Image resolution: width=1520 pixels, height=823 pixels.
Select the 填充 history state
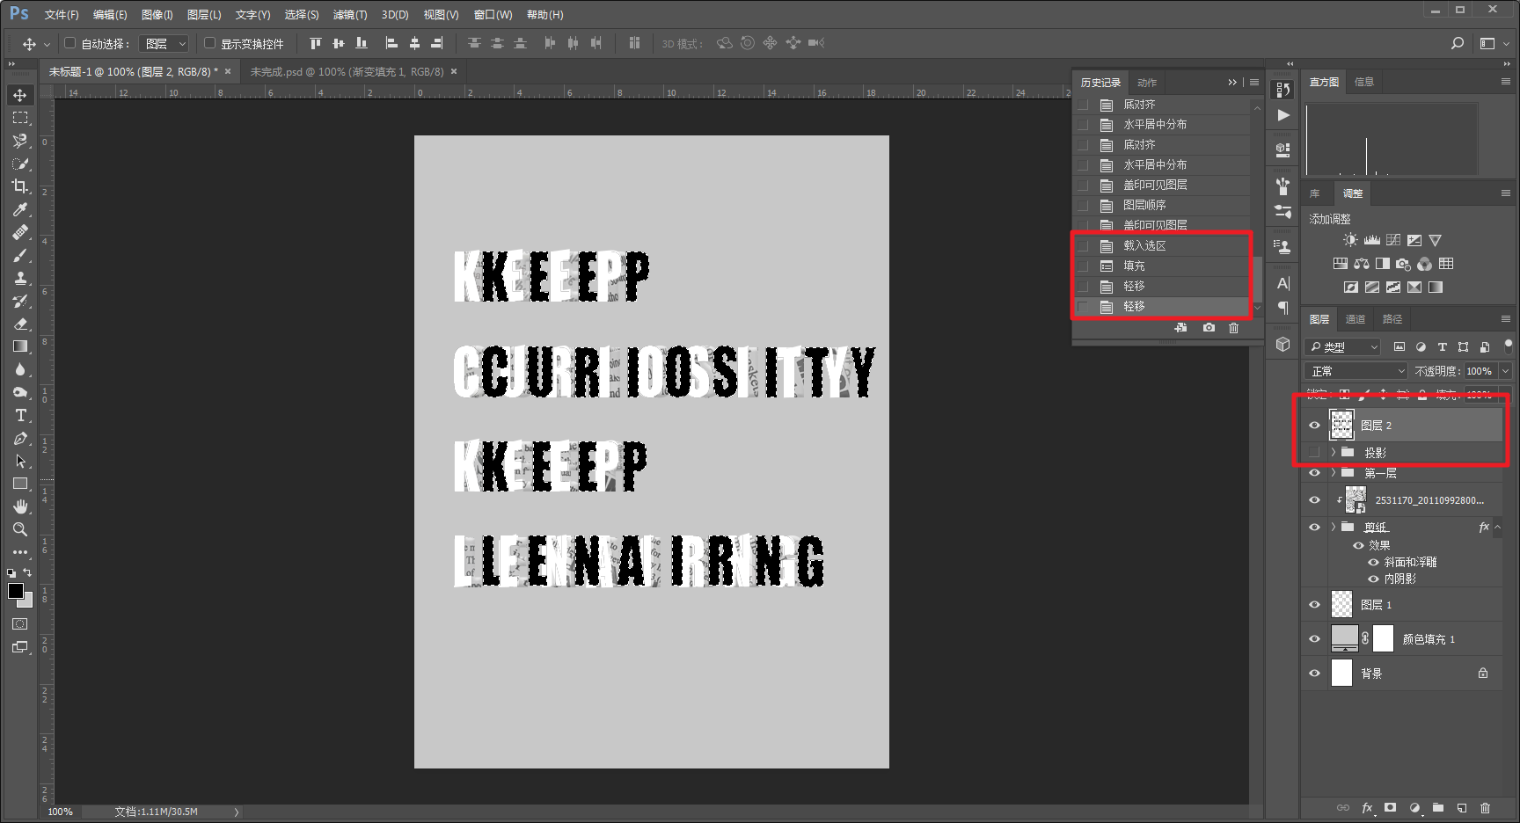(1161, 266)
